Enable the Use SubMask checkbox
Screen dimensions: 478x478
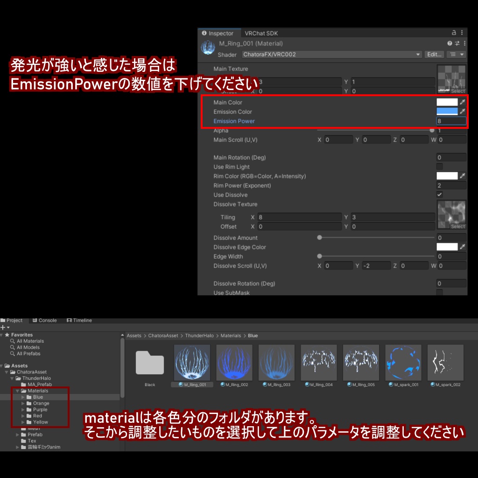point(439,293)
